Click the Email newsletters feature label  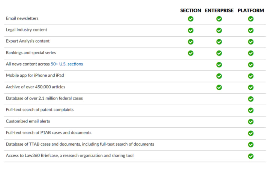click(22, 18)
